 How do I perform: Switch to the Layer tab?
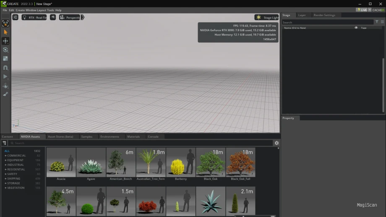click(x=302, y=15)
